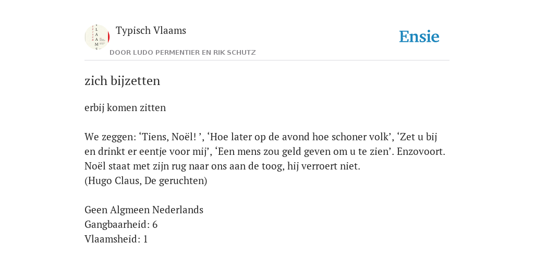Click the quote line starting 'We zeggen'
Viewport: 534px width, 267px height.
pyautogui.click(x=261, y=137)
